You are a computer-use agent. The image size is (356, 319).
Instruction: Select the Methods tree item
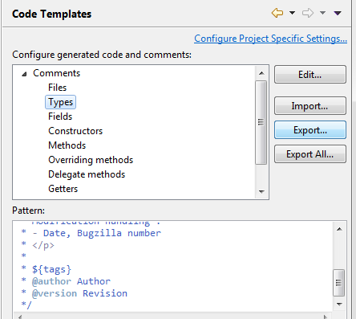pyautogui.click(x=67, y=145)
